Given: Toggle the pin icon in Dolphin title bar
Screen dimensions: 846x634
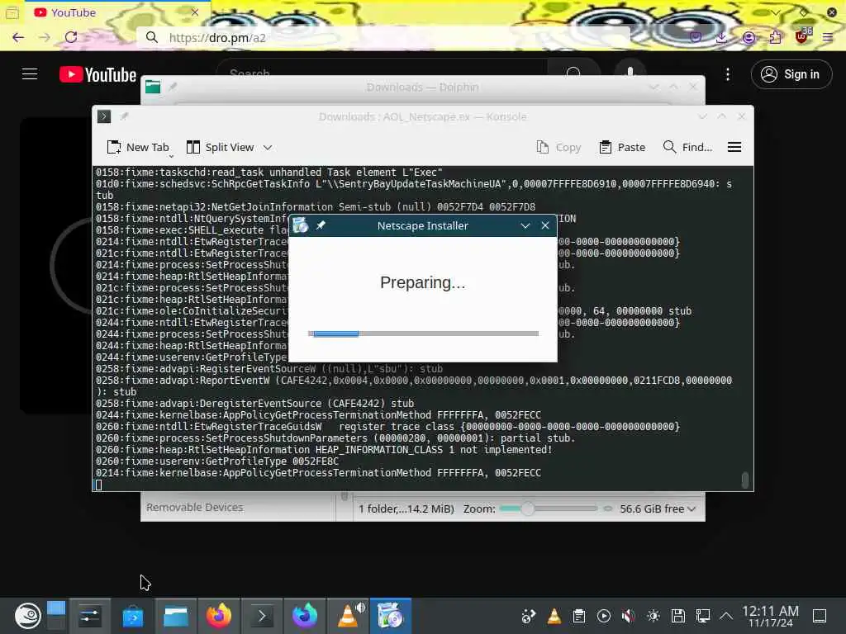Looking at the screenshot, I should pyautogui.click(x=173, y=87).
